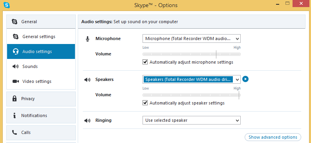
Task: Click the padlock icon in Privacy section
Action: click(15, 99)
